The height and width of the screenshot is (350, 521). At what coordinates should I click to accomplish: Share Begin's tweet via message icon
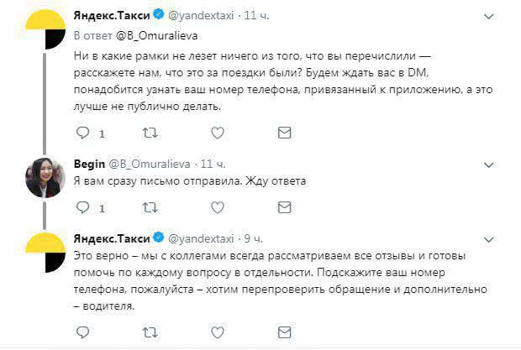click(284, 207)
